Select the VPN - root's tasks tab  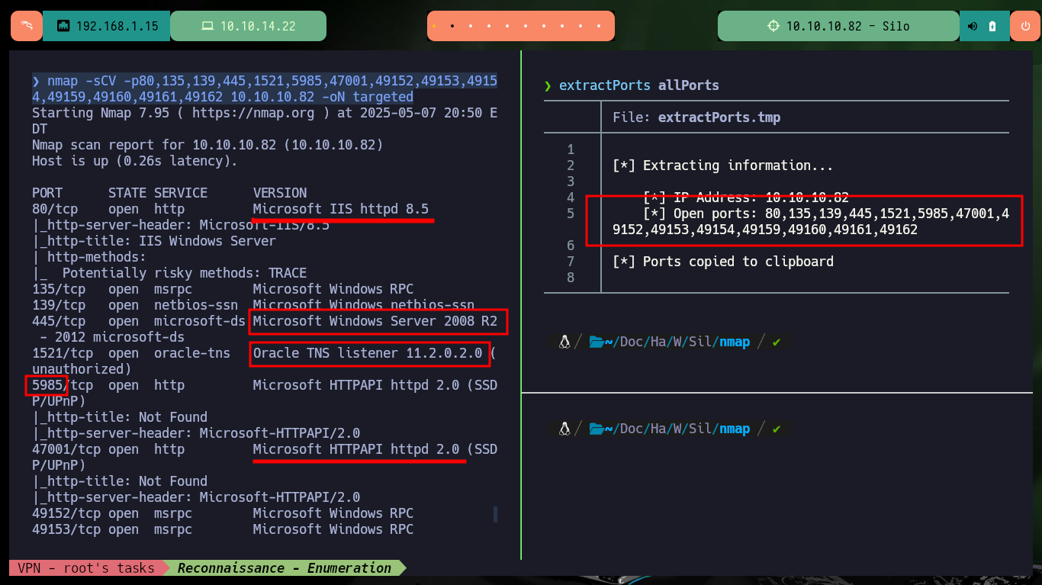(85, 567)
